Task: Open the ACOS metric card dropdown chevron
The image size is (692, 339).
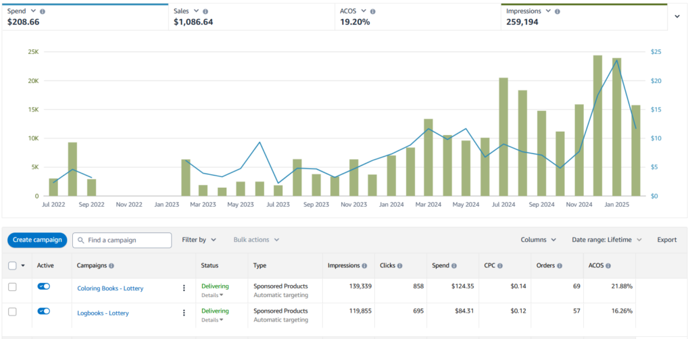Action: click(x=364, y=11)
